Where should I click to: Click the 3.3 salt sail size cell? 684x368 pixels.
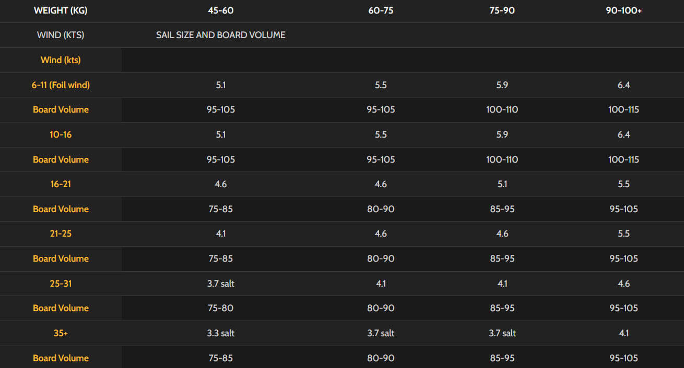click(x=220, y=333)
